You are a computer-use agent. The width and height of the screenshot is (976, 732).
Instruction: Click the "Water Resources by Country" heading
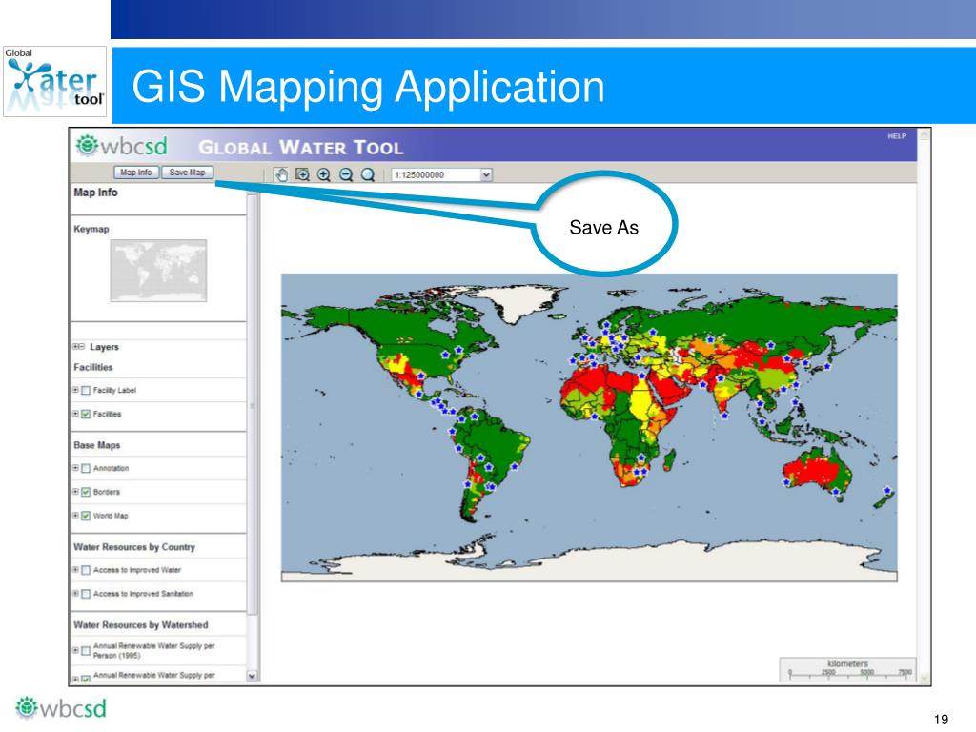134,547
